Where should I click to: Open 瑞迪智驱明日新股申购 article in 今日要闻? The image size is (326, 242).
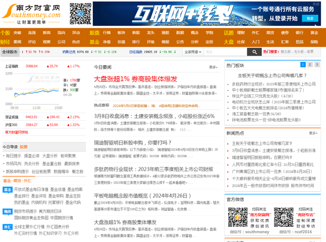(x=133, y=143)
